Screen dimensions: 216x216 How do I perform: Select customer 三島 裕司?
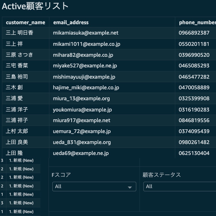pos(17,77)
